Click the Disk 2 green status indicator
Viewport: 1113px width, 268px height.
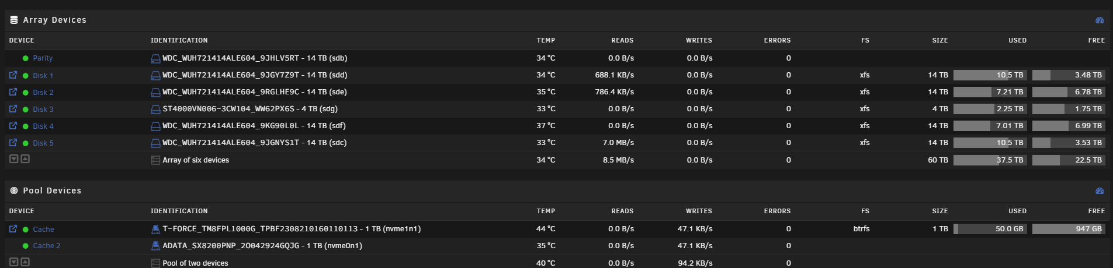click(x=26, y=93)
